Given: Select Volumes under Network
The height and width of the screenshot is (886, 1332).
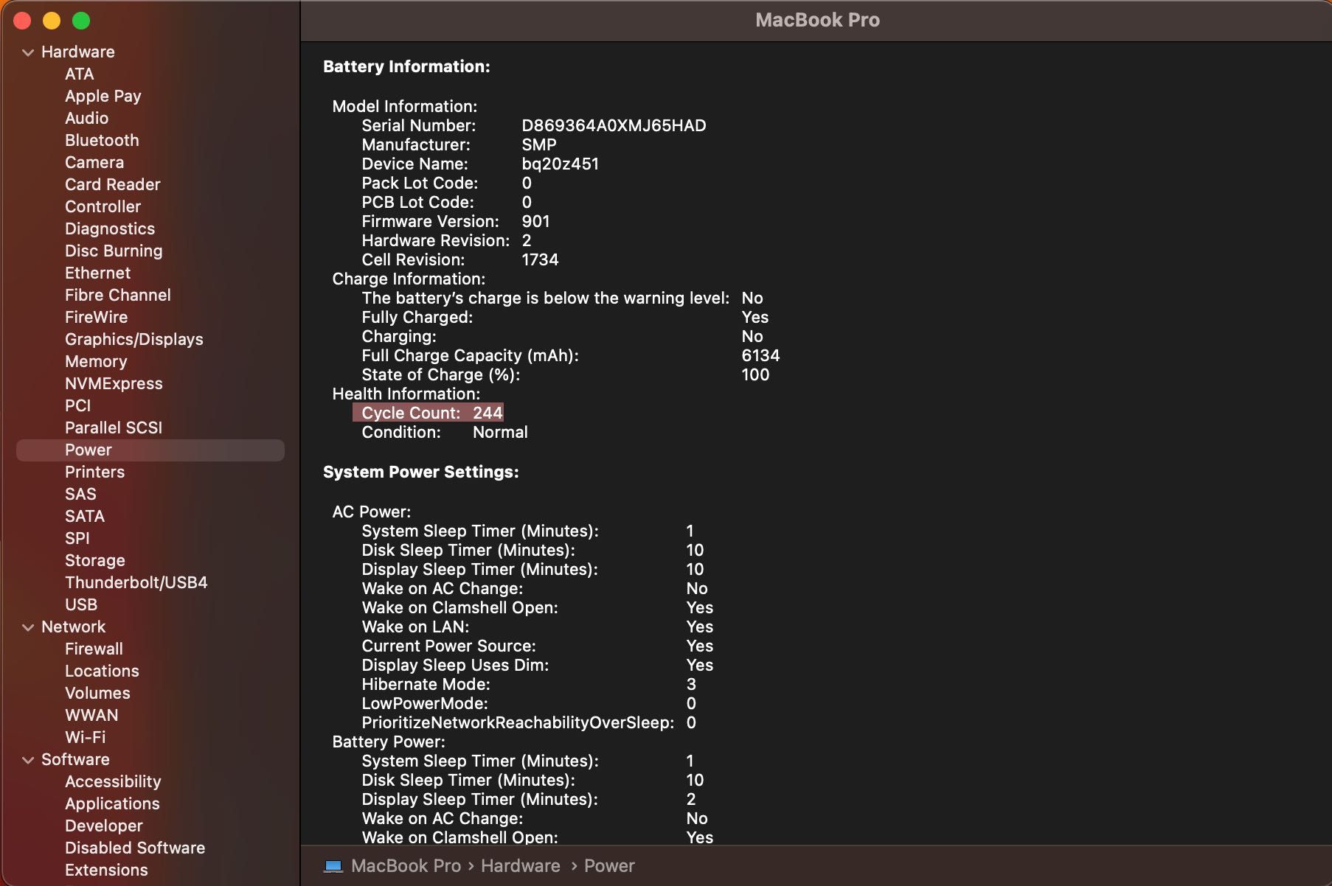Looking at the screenshot, I should [97, 693].
